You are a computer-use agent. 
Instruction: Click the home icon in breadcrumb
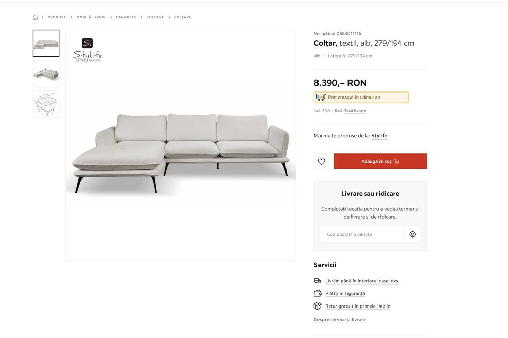tap(35, 17)
